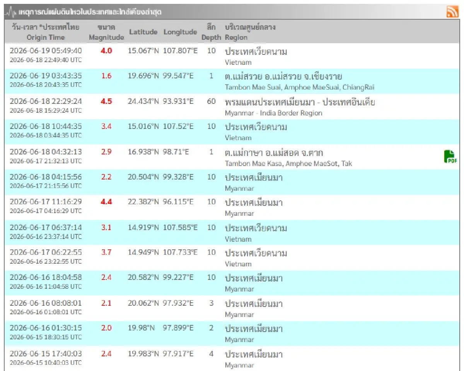Click the Origin Time column header
This screenshot has height=371, width=464.
pyautogui.click(x=46, y=32)
